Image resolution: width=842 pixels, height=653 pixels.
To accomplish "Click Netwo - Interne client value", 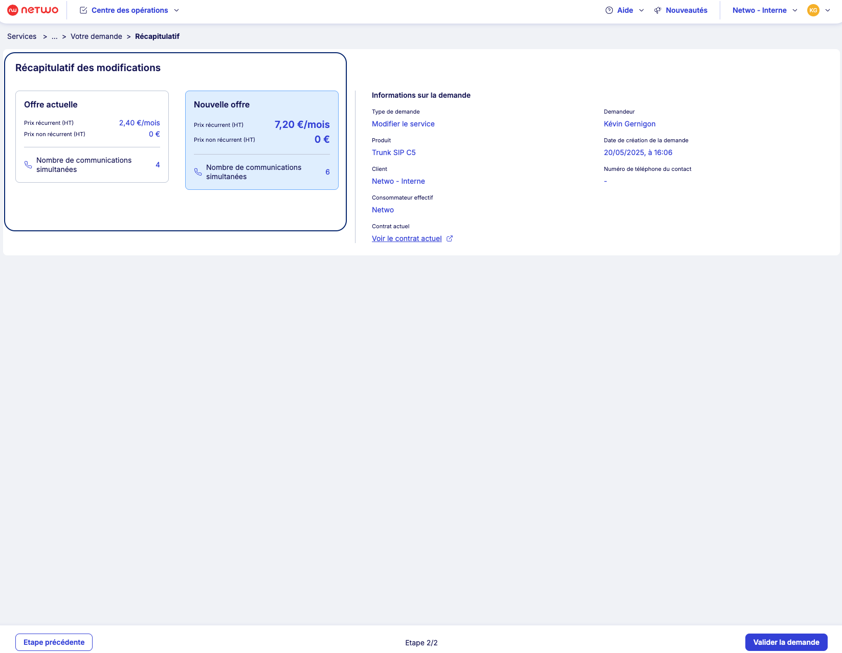I will [x=398, y=181].
